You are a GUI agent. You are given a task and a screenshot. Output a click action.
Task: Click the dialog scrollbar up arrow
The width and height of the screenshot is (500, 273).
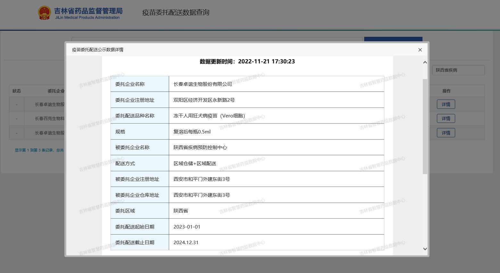pyautogui.click(x=425, y=62)
